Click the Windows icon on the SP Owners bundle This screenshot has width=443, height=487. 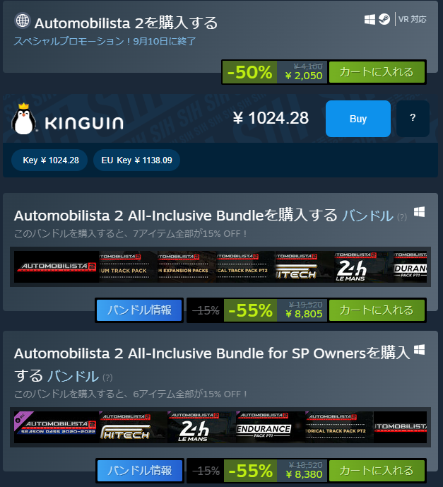coord(419,350)
